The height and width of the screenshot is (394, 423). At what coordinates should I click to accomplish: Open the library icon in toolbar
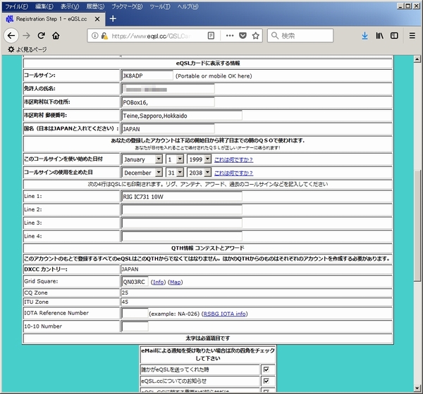[x=379, y=36]
